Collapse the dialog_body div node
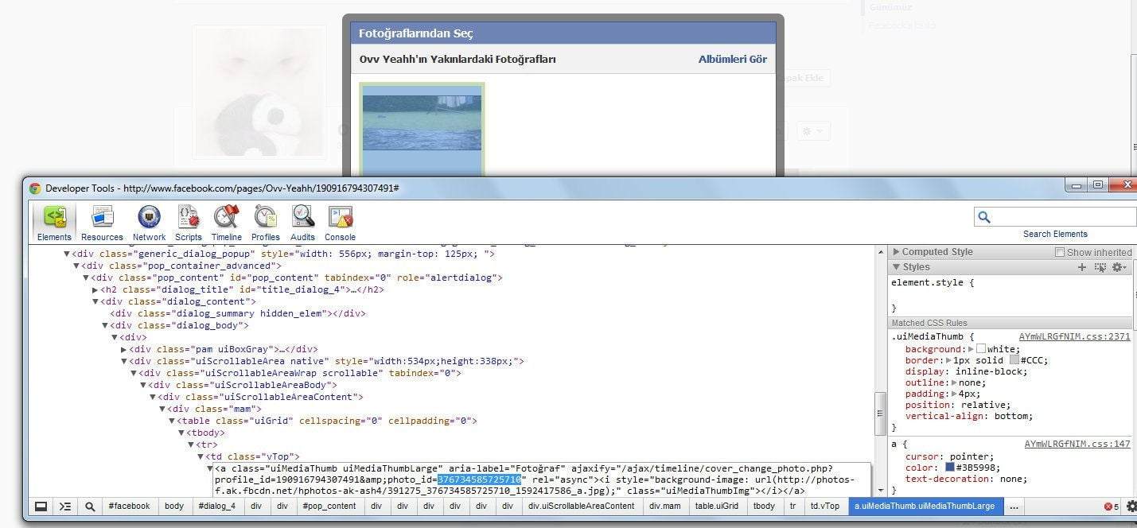This screenshot has width=1137, height=528. pos(105,325)
